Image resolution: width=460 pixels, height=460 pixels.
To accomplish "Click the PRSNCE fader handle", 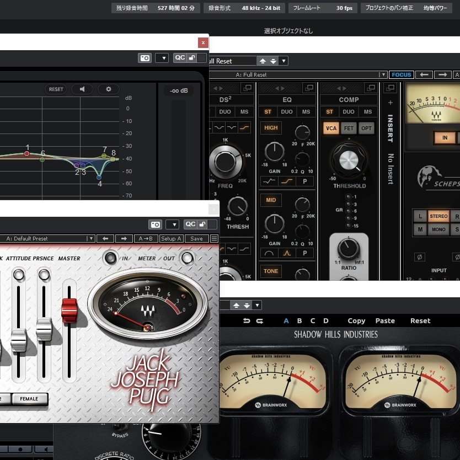I will coord(44,329).
